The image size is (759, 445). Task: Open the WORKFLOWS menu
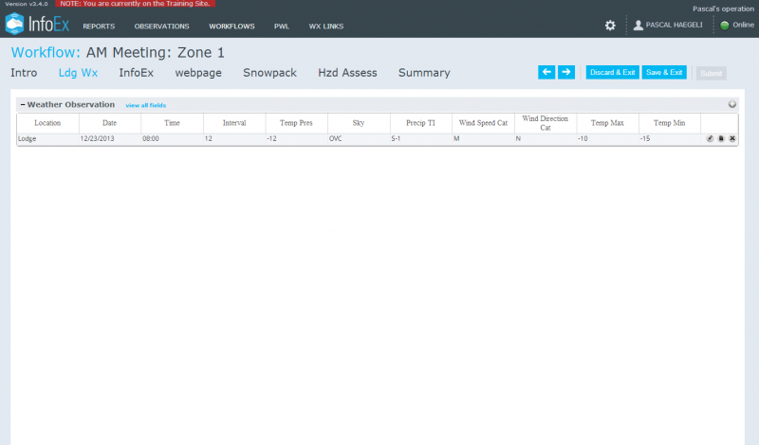click(231, 27)
